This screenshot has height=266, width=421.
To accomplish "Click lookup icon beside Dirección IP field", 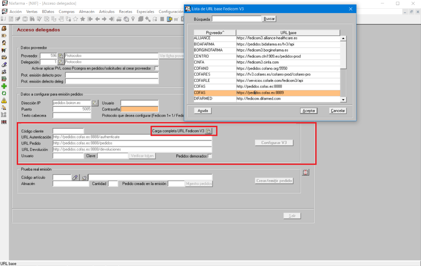I will 94,103.
